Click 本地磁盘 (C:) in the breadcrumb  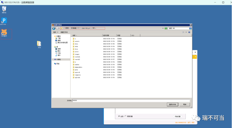75,28
